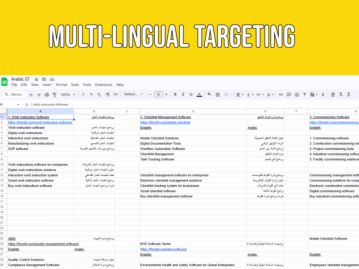Open the Data menu
359x269 pixels.
75,85
